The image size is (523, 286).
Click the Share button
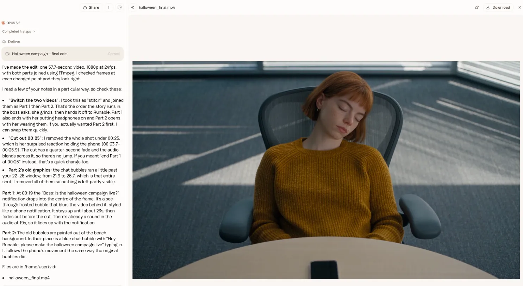click(x=91, y=7)
